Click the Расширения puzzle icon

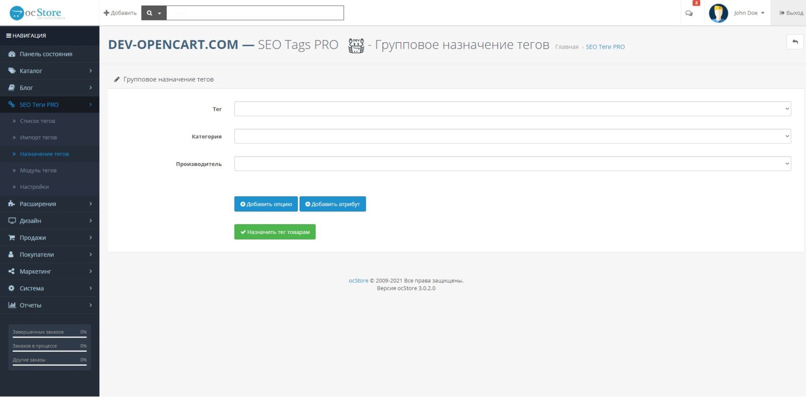click(x=12, y=204)
